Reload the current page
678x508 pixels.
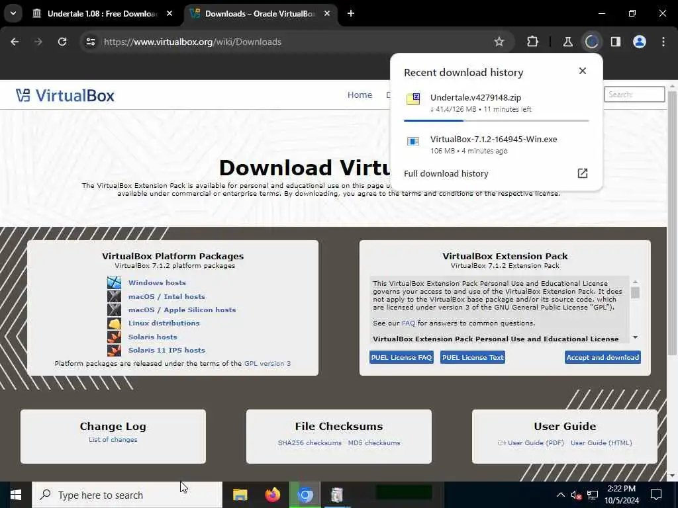[62, 42]
